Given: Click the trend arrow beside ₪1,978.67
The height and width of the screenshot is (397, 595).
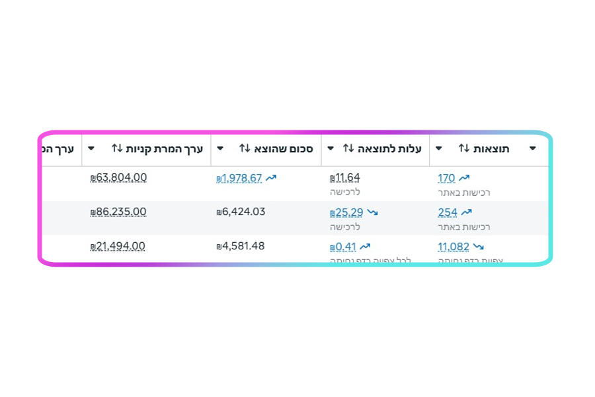Looking at the screenshot, I should (x=271, y=178).
